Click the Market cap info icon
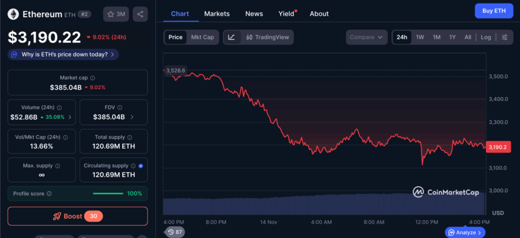 [92, 78]
